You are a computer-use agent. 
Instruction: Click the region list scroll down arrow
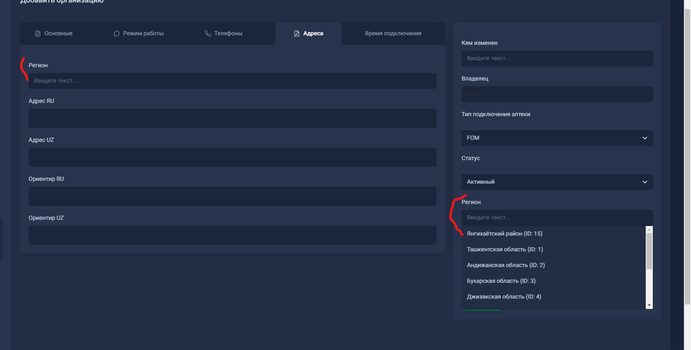coord(649,306)
